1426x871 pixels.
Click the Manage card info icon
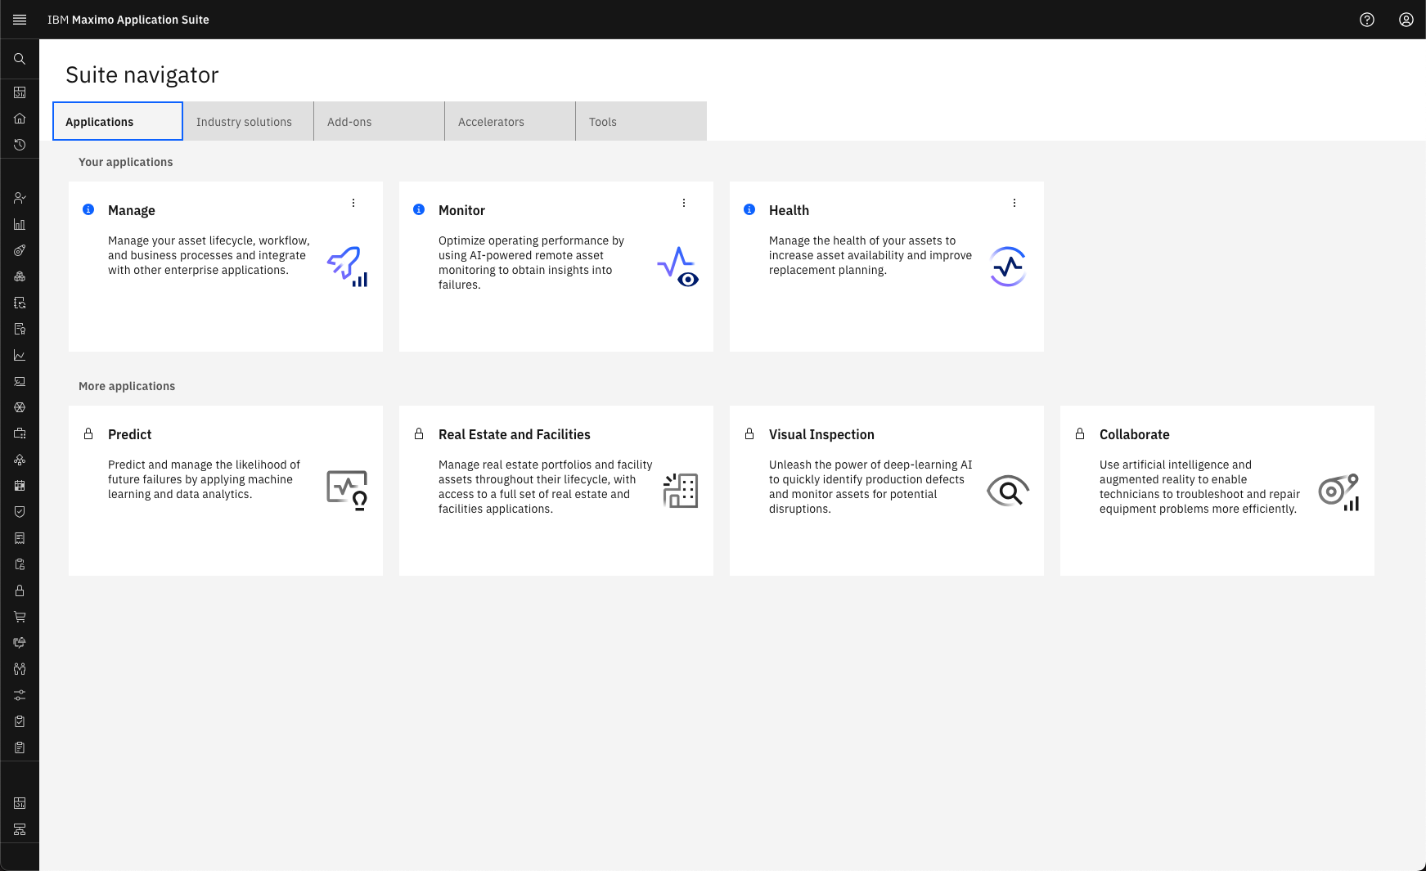pyautogui.click(x=88, y=209)
